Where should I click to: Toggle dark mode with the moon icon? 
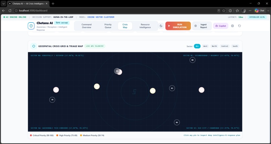[x=161, y=26]
